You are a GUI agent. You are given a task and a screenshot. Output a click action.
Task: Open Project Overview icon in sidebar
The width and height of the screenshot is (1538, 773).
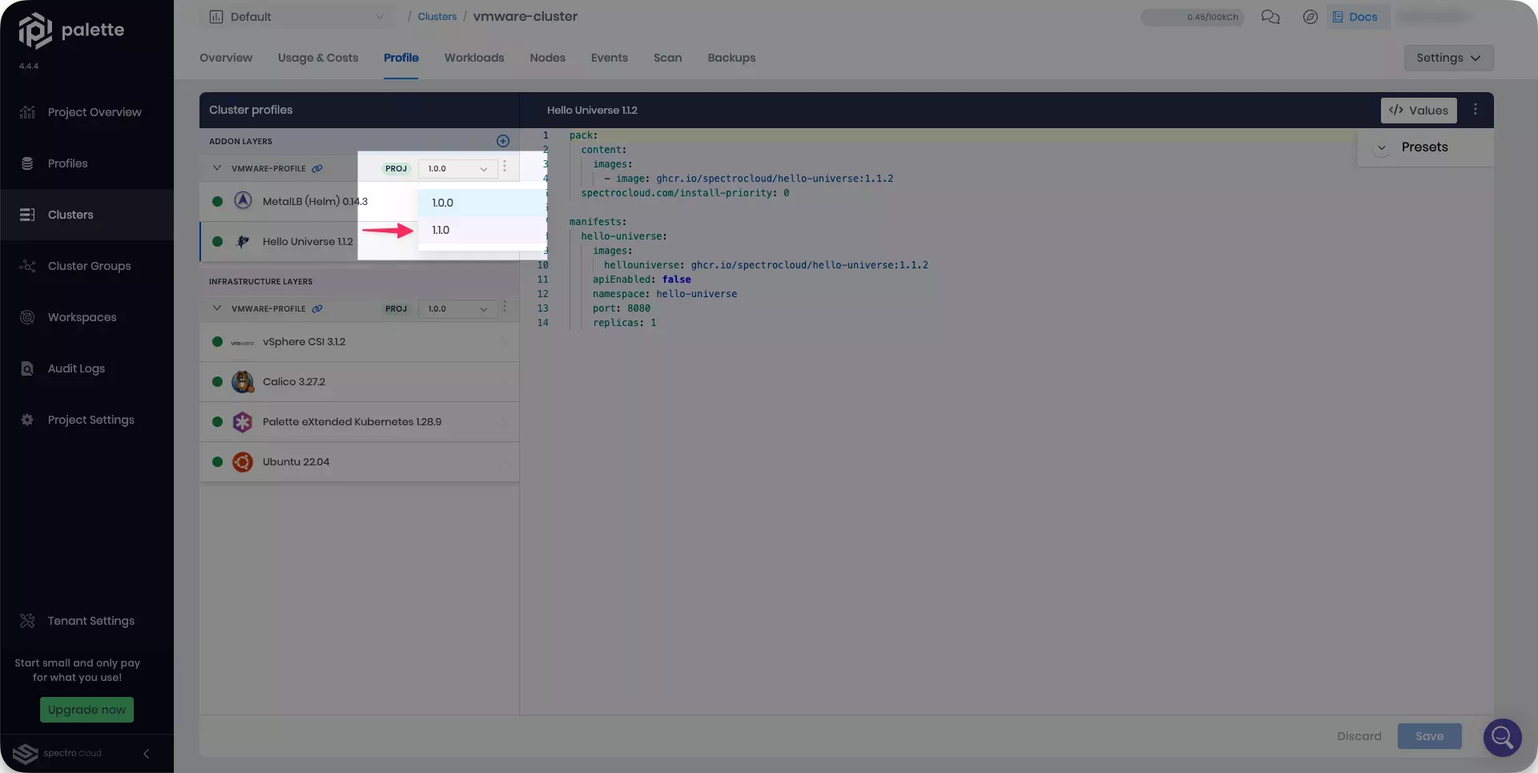pos(27,112)
